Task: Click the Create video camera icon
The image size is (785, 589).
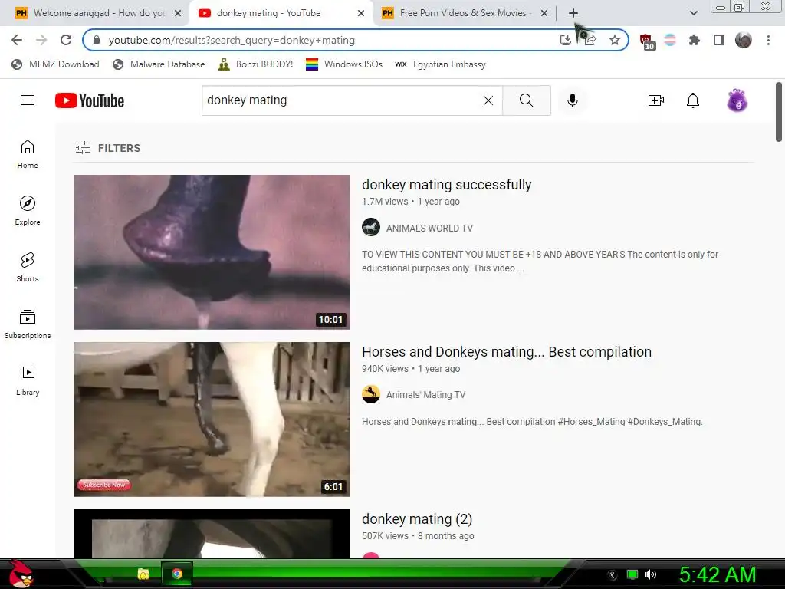Action: (656, 100)
